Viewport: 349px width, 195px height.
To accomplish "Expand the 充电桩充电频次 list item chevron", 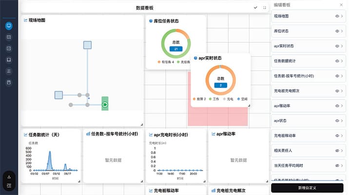I will pyautogui.click(x=342, y=91).
